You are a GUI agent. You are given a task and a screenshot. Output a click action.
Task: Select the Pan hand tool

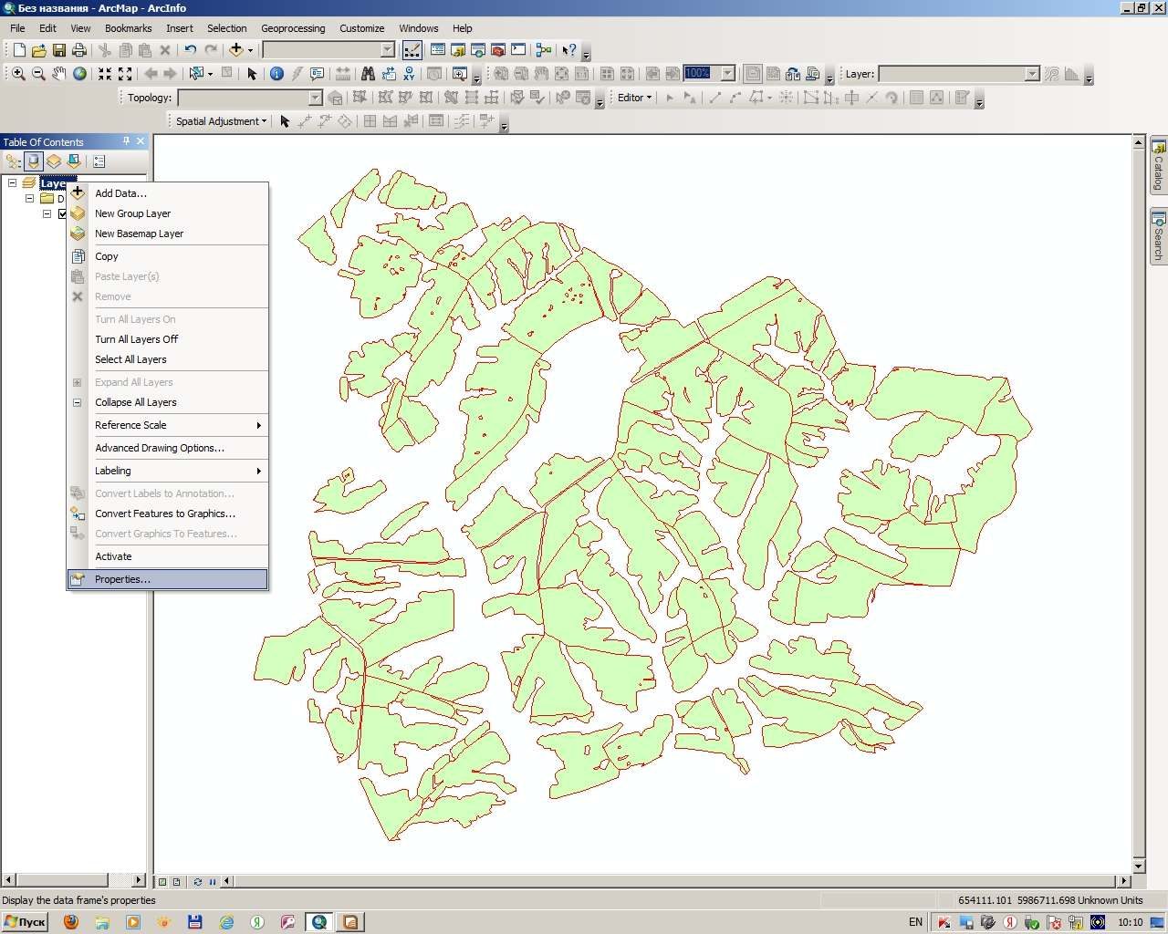59,74
